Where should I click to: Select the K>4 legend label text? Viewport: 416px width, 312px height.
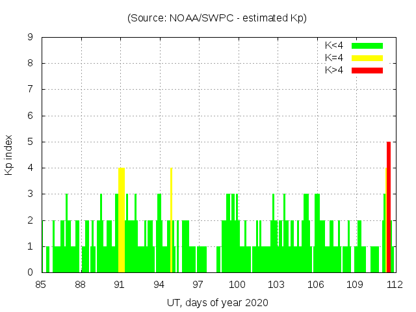[335, 70]
